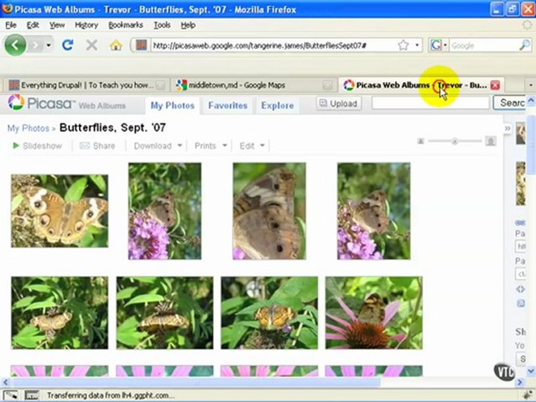Click the vertical scrollbar down arrow
Screen dimensions: 536x402
(x=531, y=371)
